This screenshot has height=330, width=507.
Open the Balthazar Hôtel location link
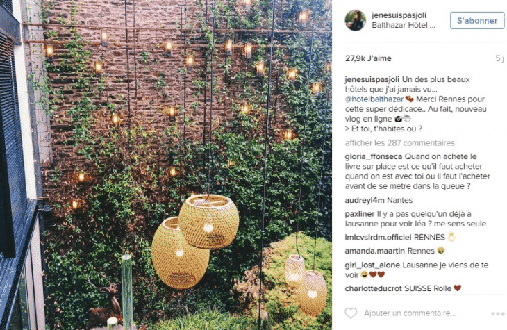[x=404, y=25]
